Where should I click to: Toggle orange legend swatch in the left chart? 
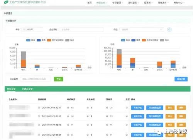click(x=49, y=40)
